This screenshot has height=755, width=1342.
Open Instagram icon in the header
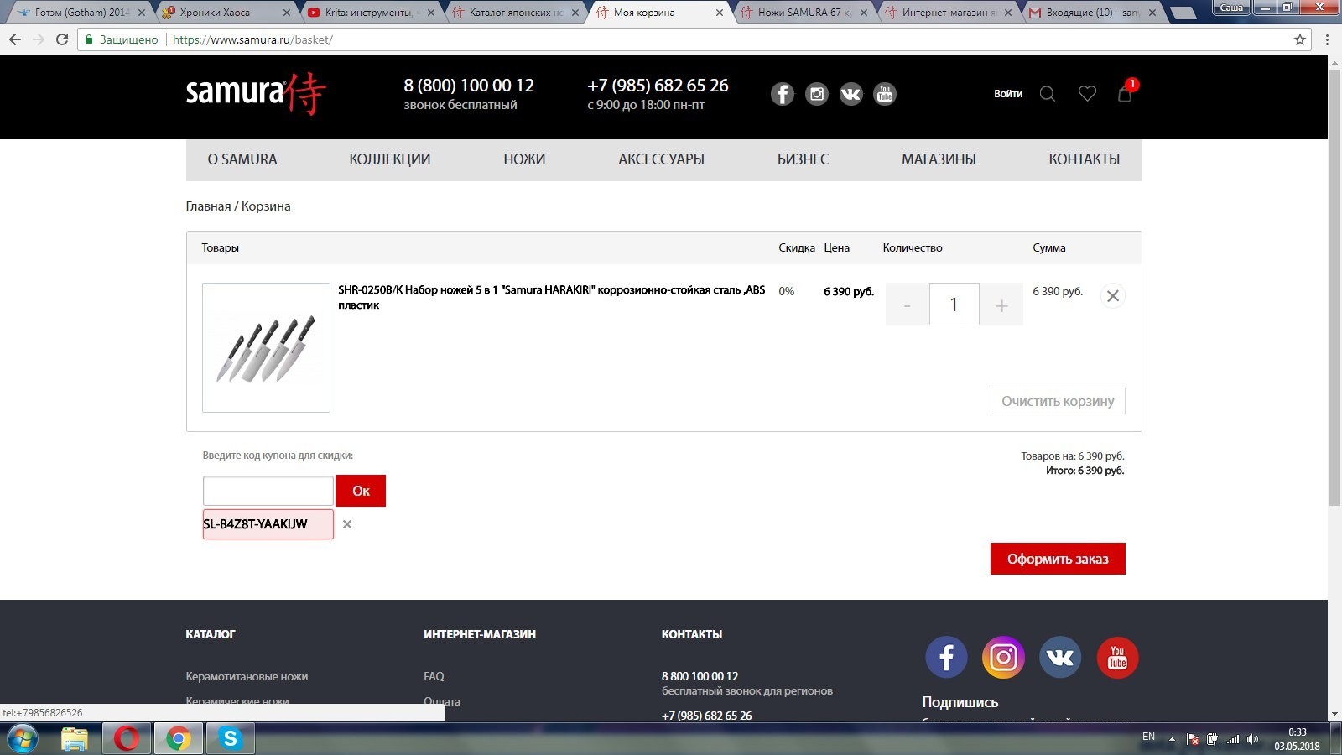[x=817, y=94]
